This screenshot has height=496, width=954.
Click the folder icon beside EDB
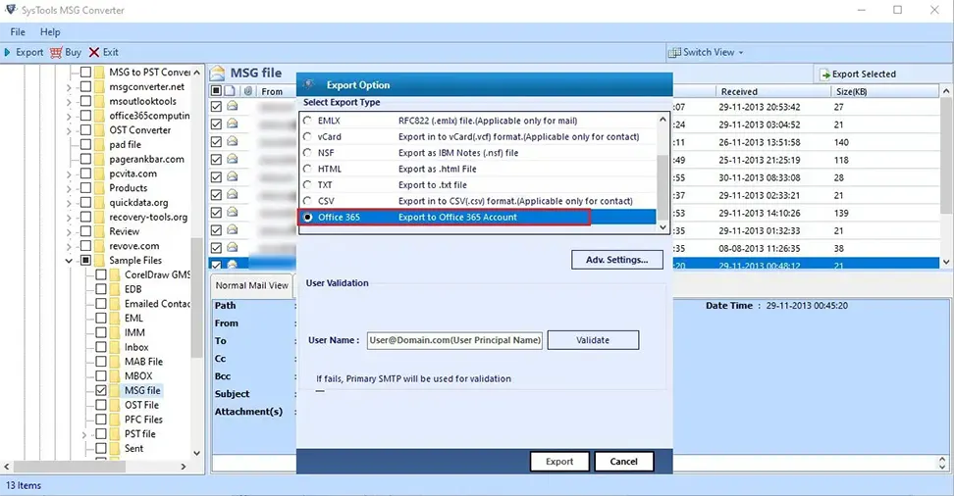click(115, 289)
